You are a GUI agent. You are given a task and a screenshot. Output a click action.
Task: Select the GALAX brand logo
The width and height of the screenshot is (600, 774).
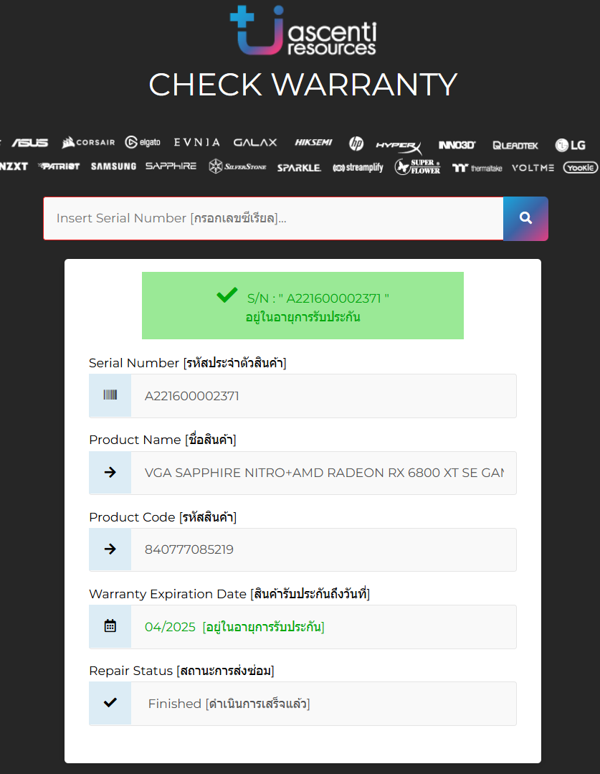pos(255,142)
